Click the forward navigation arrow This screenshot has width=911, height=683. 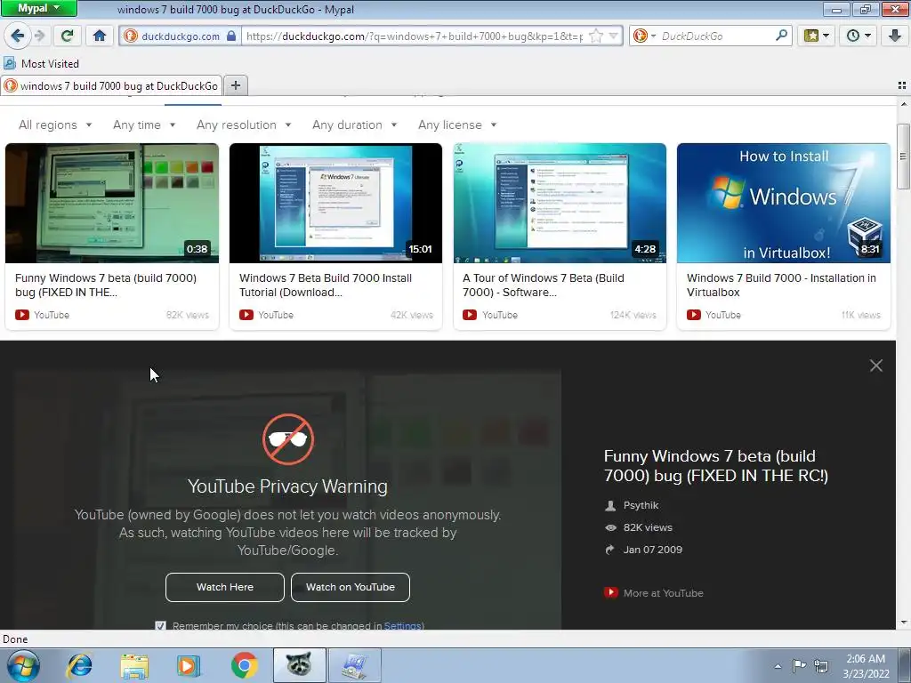pos(39,36)
